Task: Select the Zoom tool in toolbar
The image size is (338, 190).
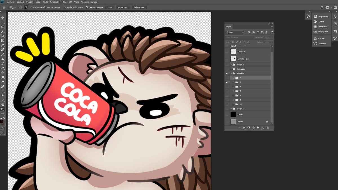Action: [x=3, y=109]
